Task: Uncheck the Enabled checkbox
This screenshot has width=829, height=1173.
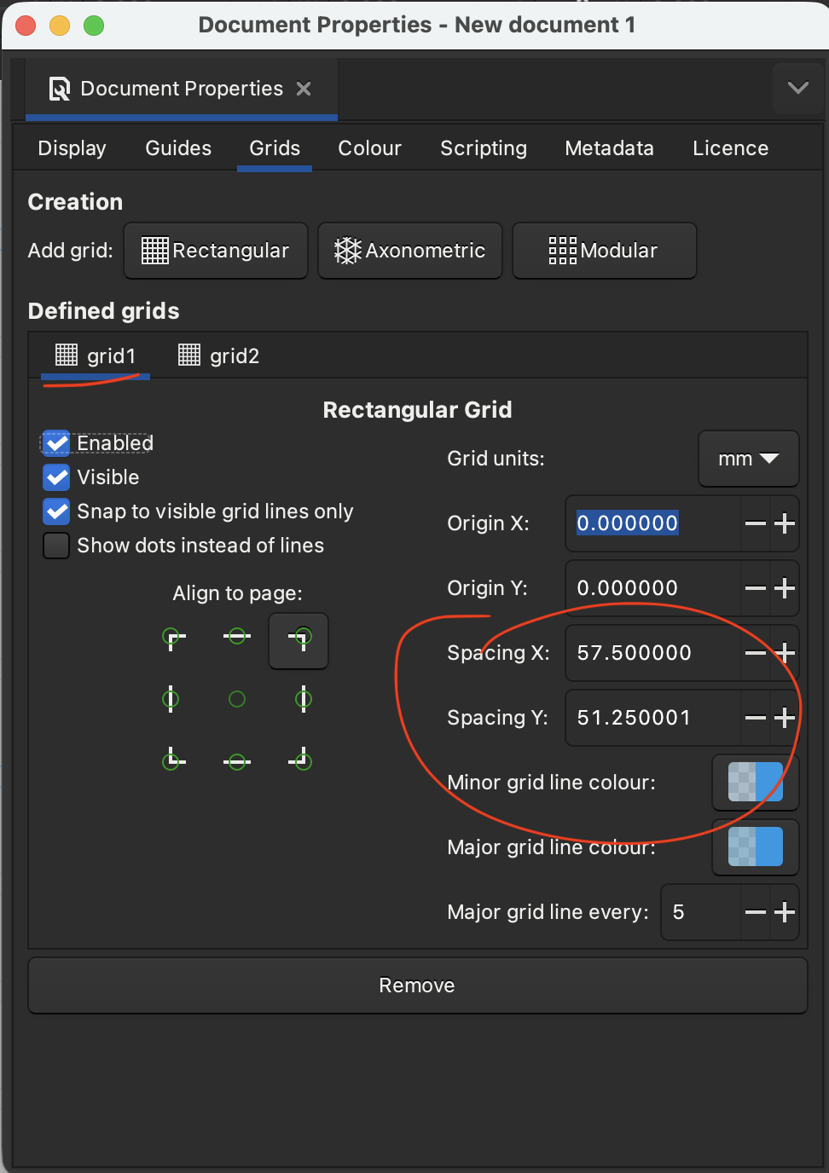Action: point(57,443)
